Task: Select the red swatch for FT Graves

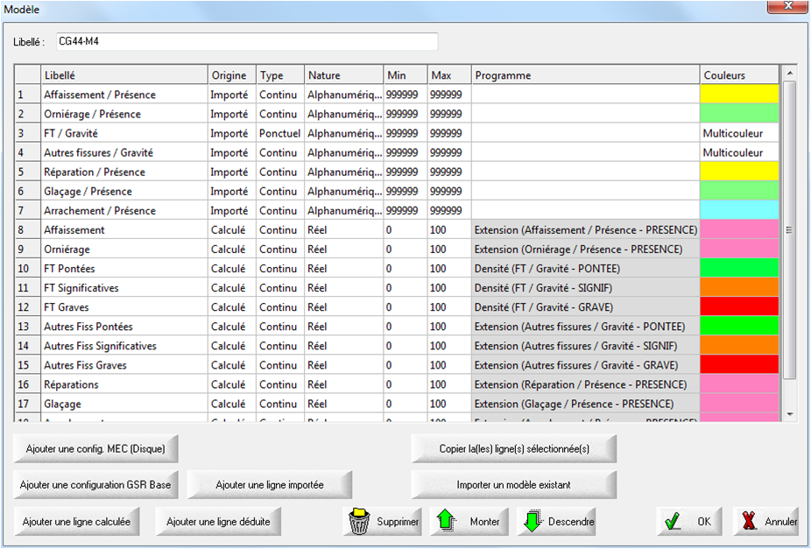Action: click(x=739, y=307)
